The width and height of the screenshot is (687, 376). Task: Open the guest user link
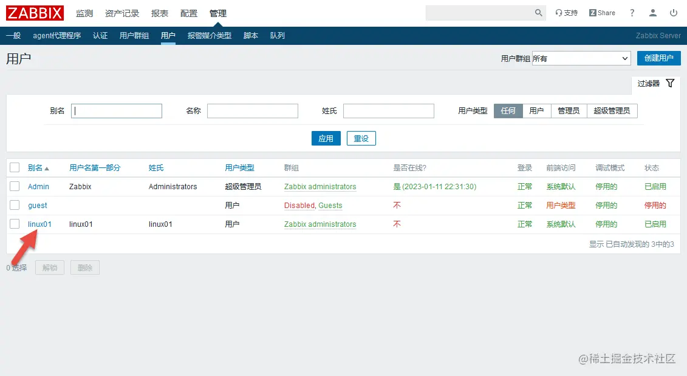37,206
